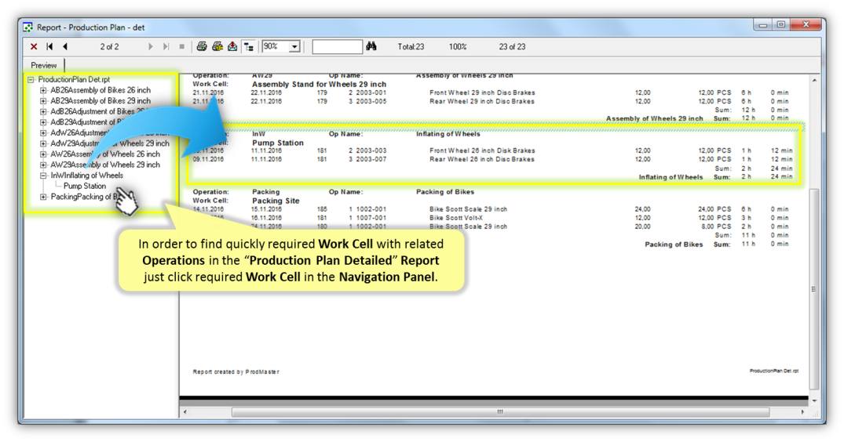Maximize the Report window

click(781, 25)
